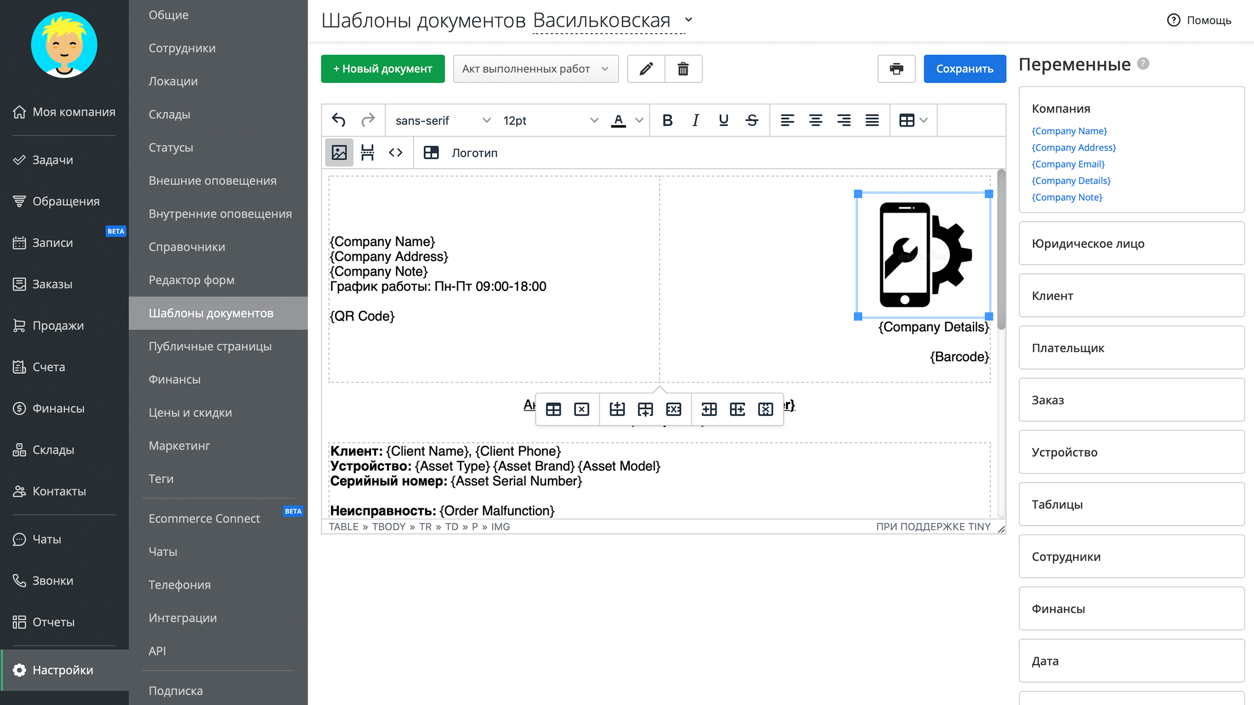Open the Акт выполненных работ template dropdown
Image resolution: width=1254 pixels, height=705 pixels.
click(x=535, y=69)
